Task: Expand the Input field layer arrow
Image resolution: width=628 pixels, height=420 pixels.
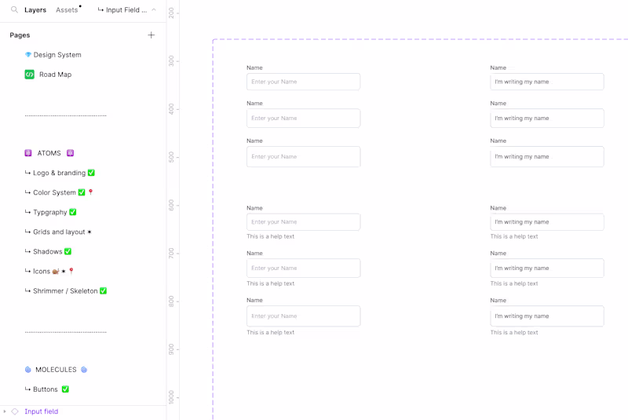Action: click(5, 411)
